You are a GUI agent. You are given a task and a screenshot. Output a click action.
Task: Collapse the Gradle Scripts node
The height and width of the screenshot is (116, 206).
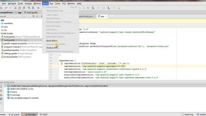tap(7, 34)
